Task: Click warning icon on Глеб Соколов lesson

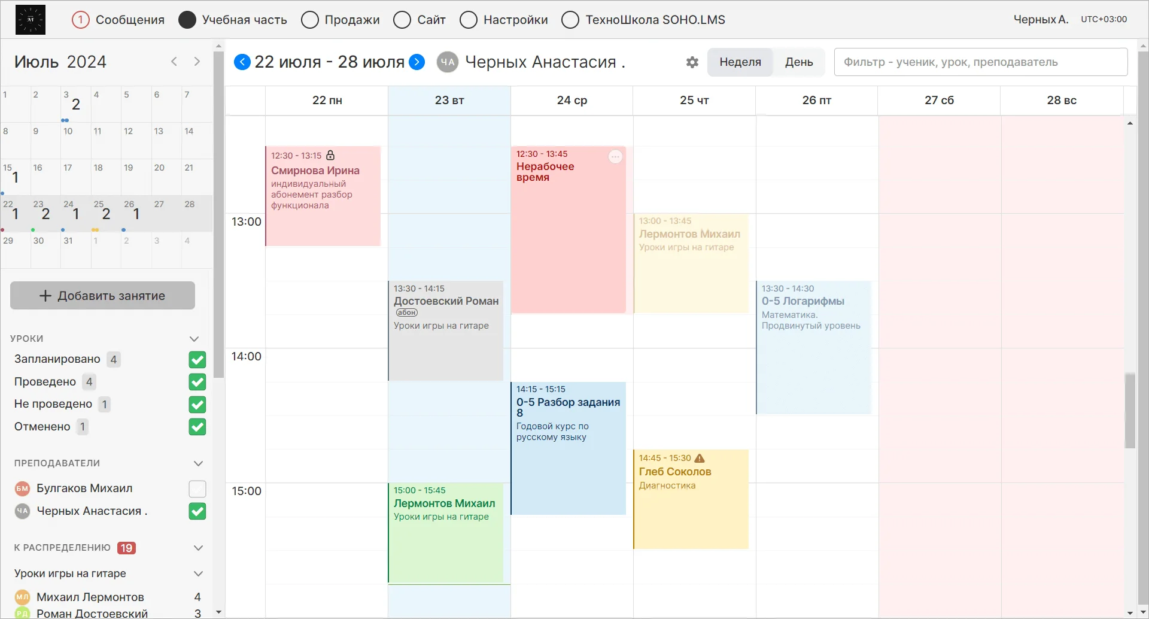Action: tap(700, 459)
